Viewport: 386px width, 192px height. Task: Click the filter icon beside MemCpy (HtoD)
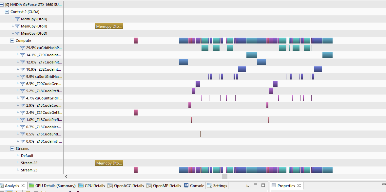[x=17, y=19]
